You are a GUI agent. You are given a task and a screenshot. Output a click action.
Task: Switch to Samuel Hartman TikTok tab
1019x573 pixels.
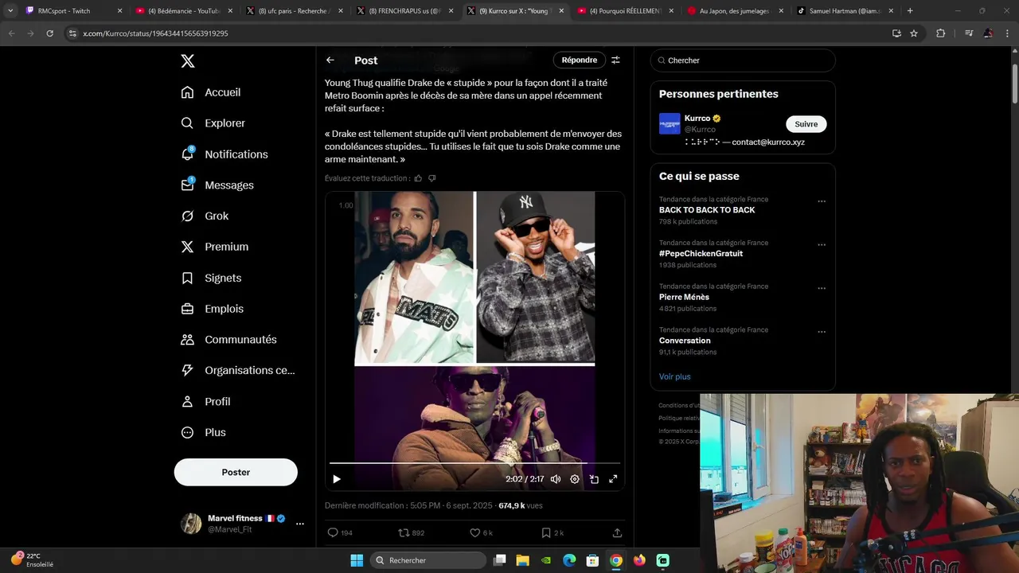[x=845, y=11]
